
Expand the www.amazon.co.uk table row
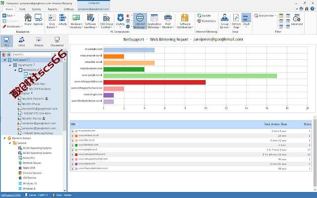[72, 136]
